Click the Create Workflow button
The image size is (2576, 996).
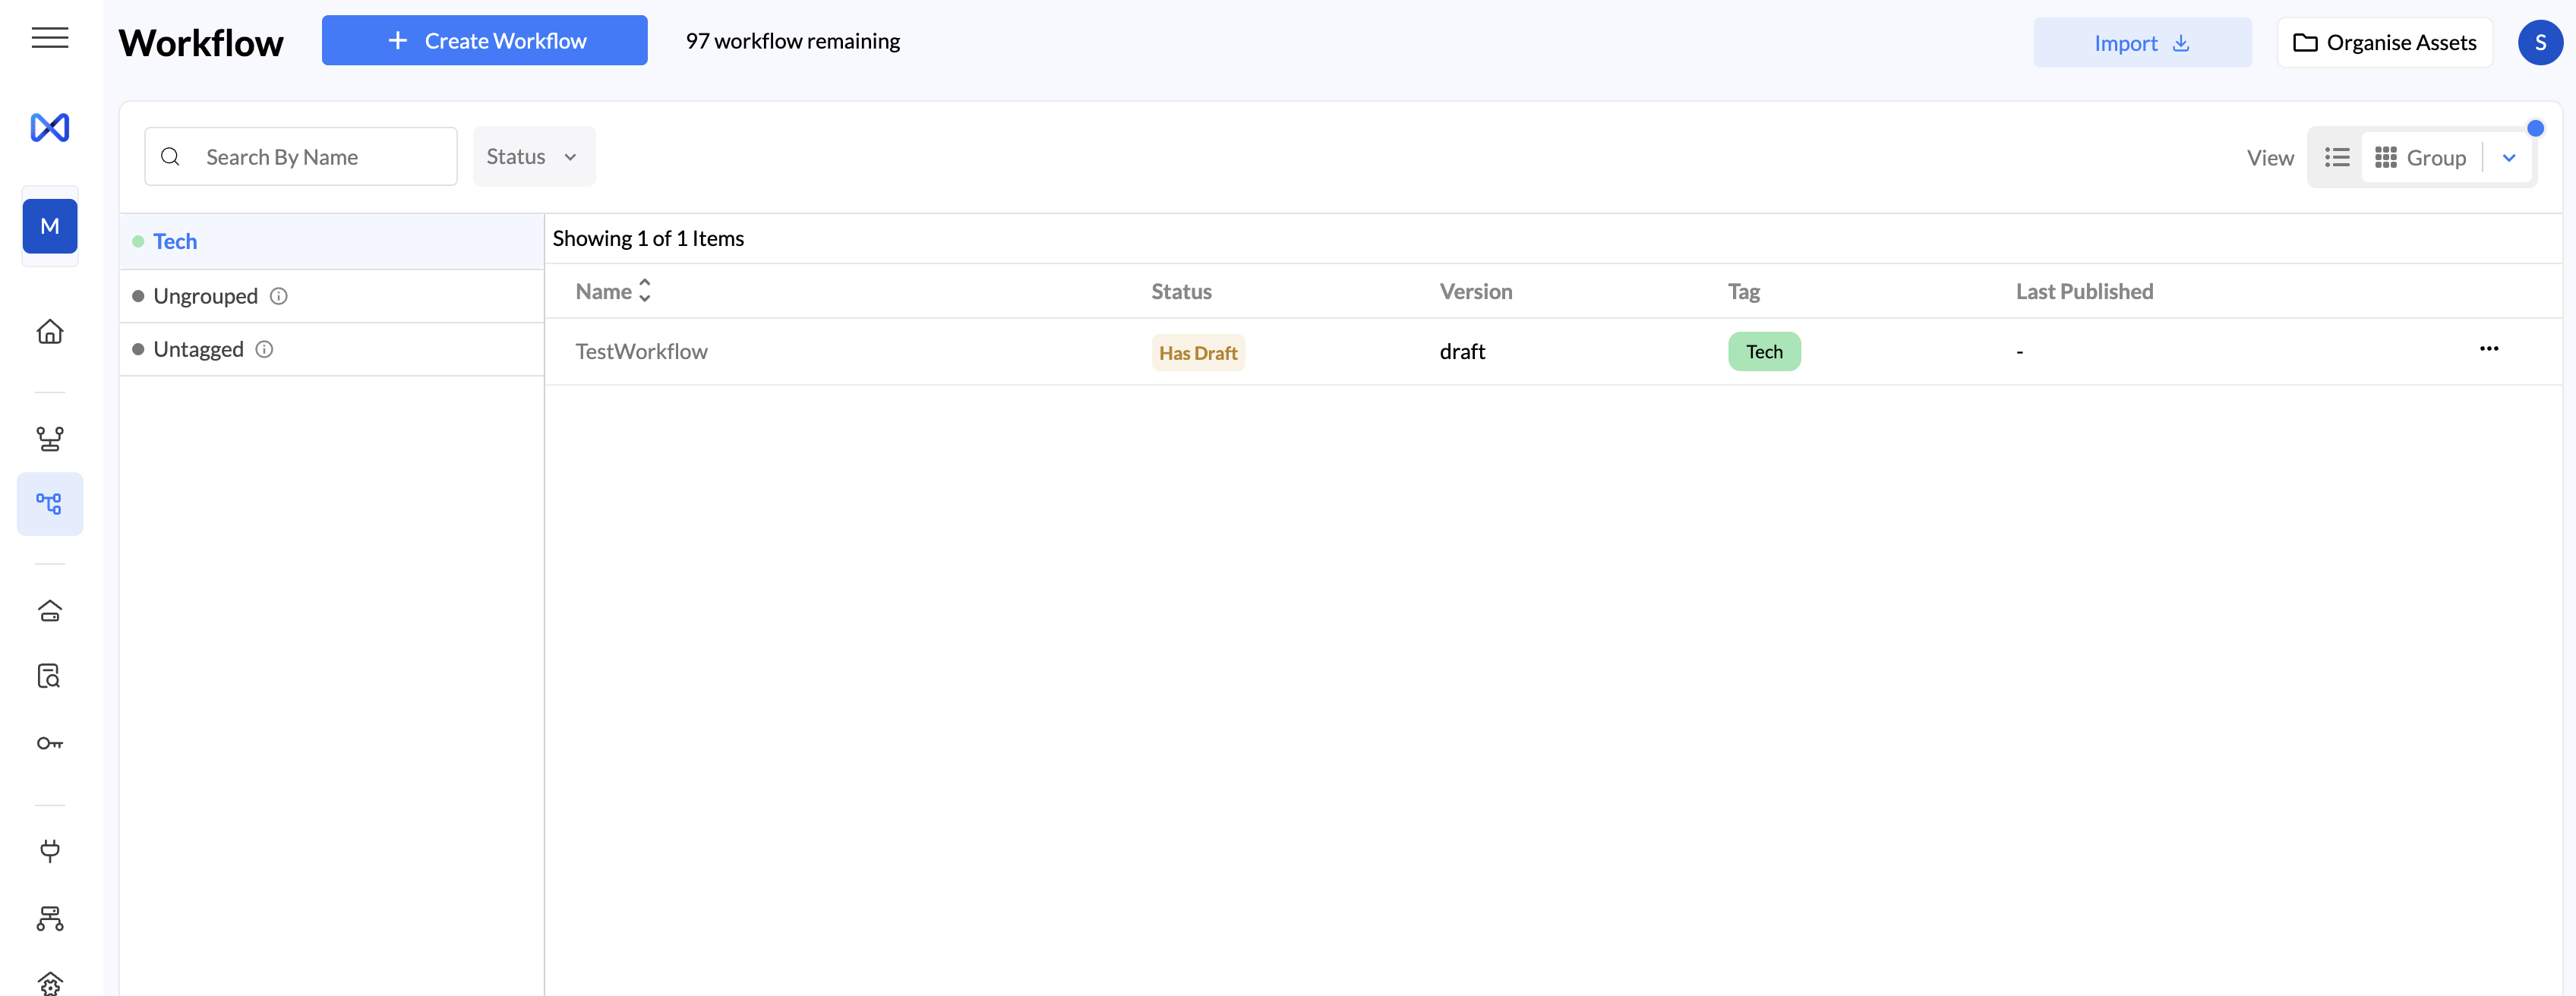484,41
